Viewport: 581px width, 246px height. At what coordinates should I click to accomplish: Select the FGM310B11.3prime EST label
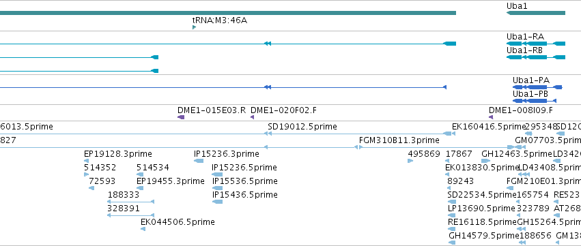coord(399,140)
